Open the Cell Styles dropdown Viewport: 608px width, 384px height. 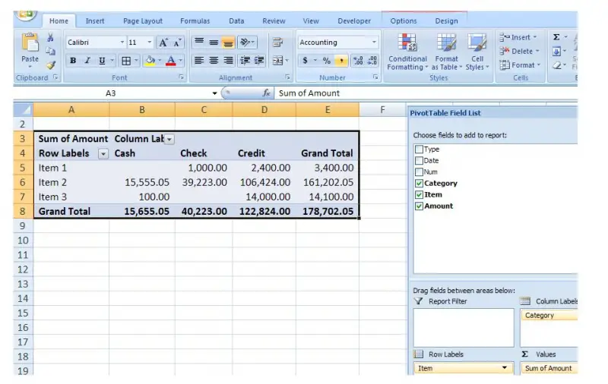(477, 52)
